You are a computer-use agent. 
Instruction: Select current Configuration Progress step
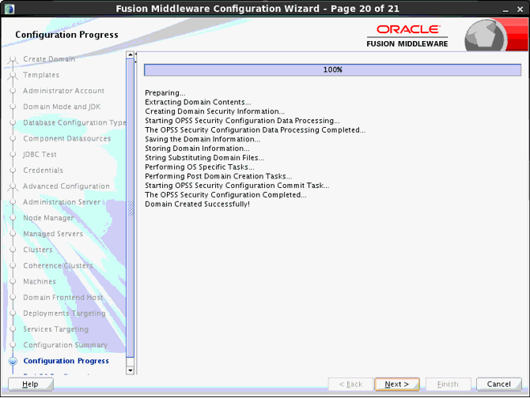tap(66, 361)
